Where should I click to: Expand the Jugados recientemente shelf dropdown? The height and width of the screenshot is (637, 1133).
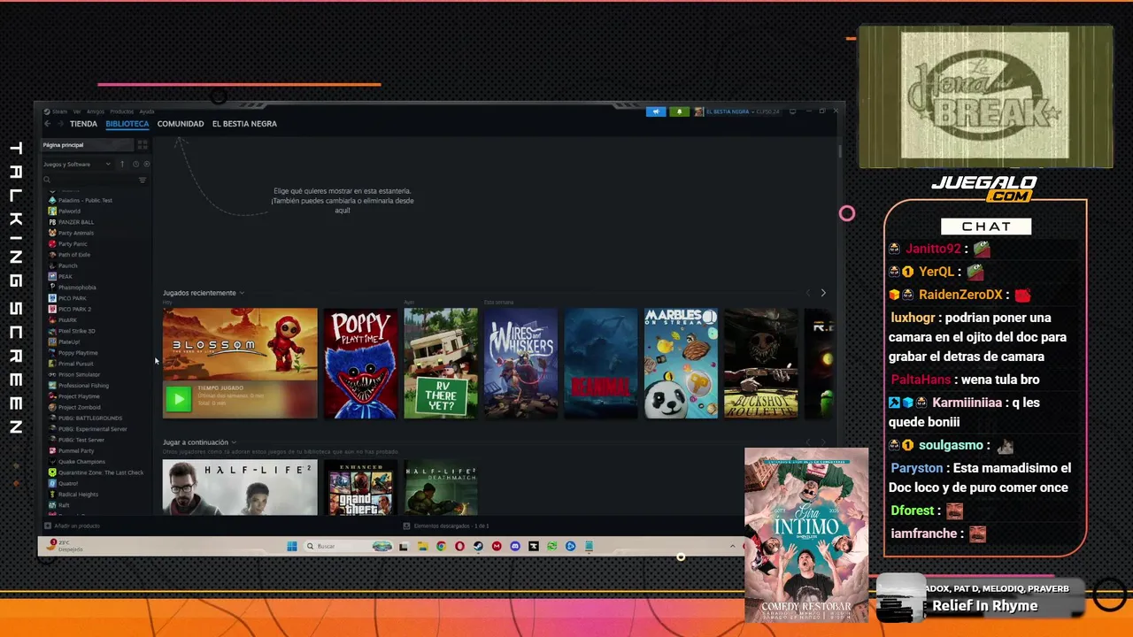click(242, 293)
